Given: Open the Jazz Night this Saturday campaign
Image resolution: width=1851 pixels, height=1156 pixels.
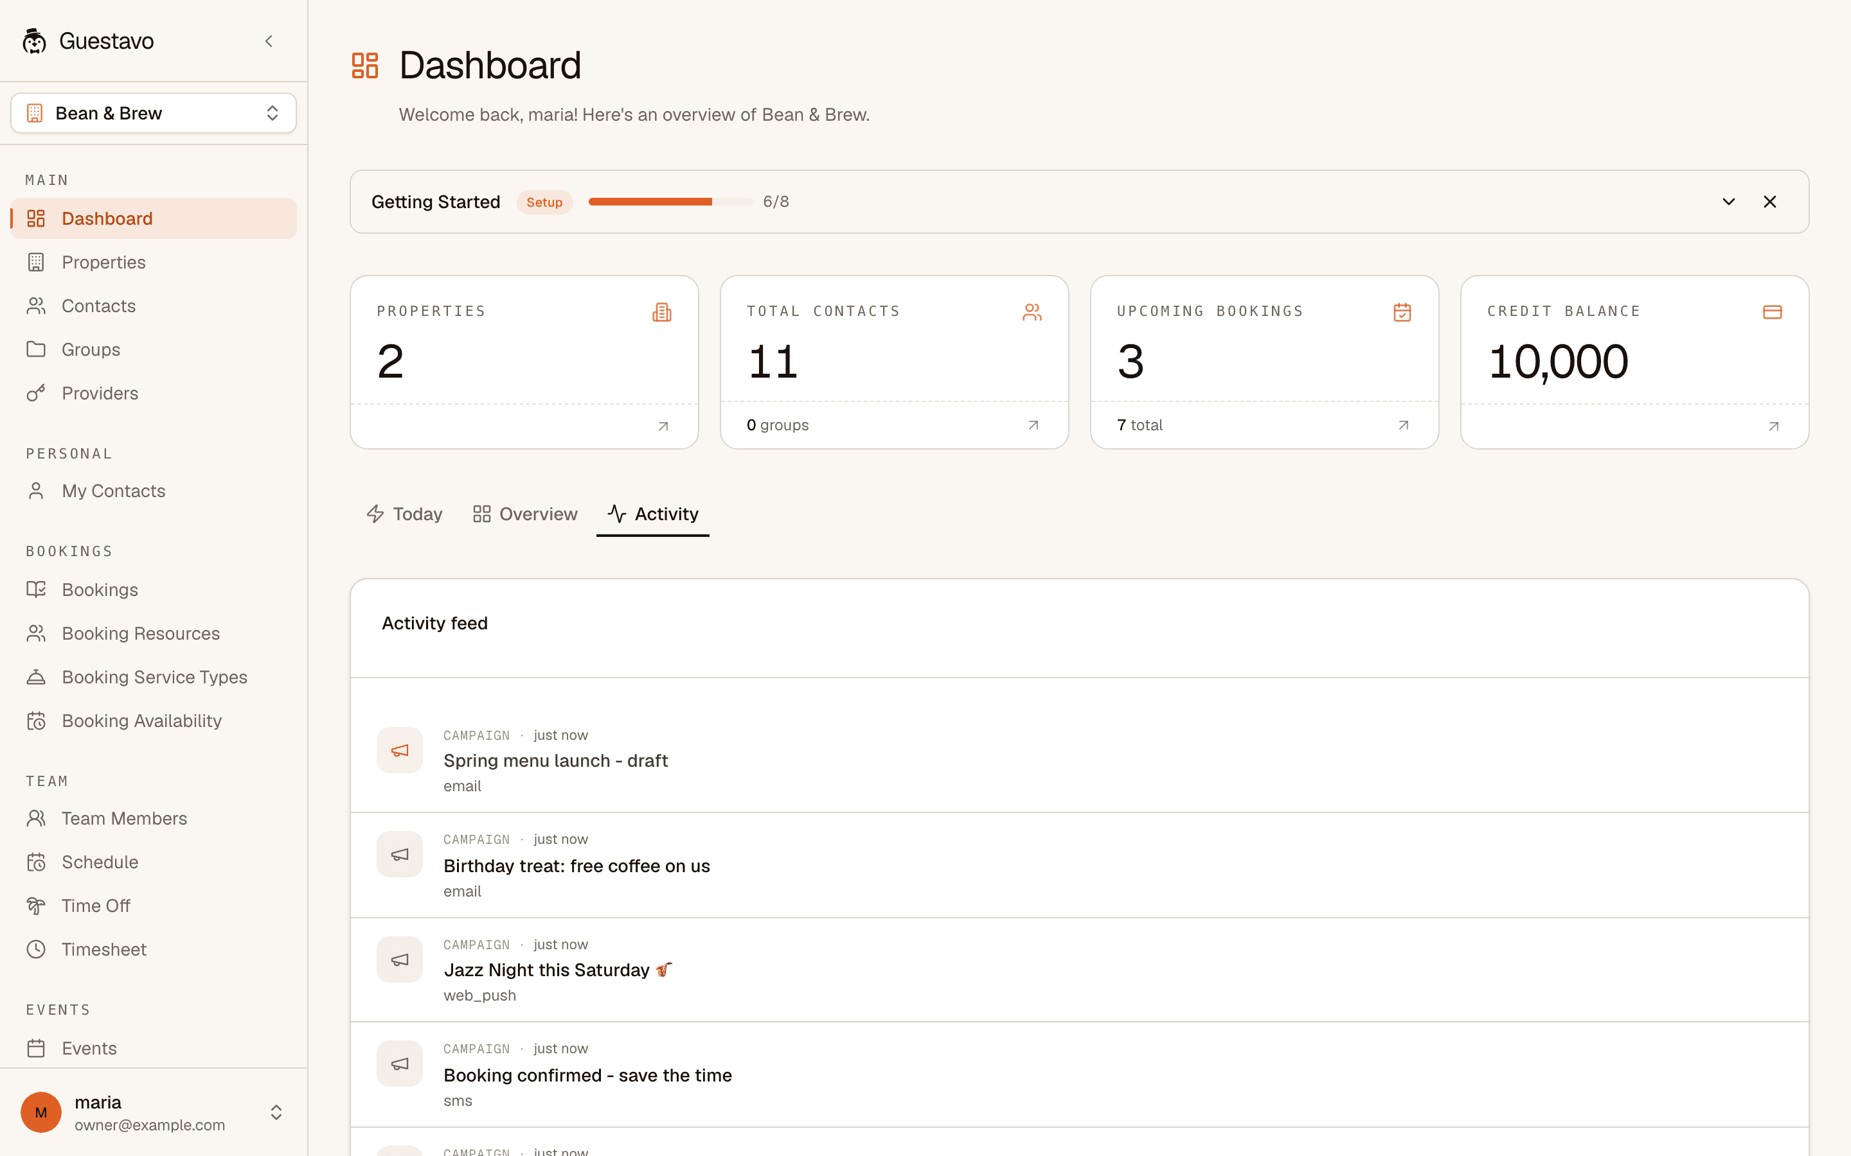Looking at the screenshot, I should pyautogui.click(x=559, y=970).
